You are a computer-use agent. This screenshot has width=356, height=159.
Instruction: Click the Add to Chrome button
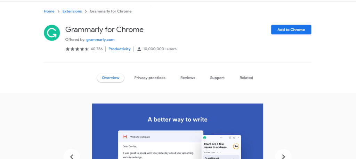pyautogui.click(x=291, y=30)
